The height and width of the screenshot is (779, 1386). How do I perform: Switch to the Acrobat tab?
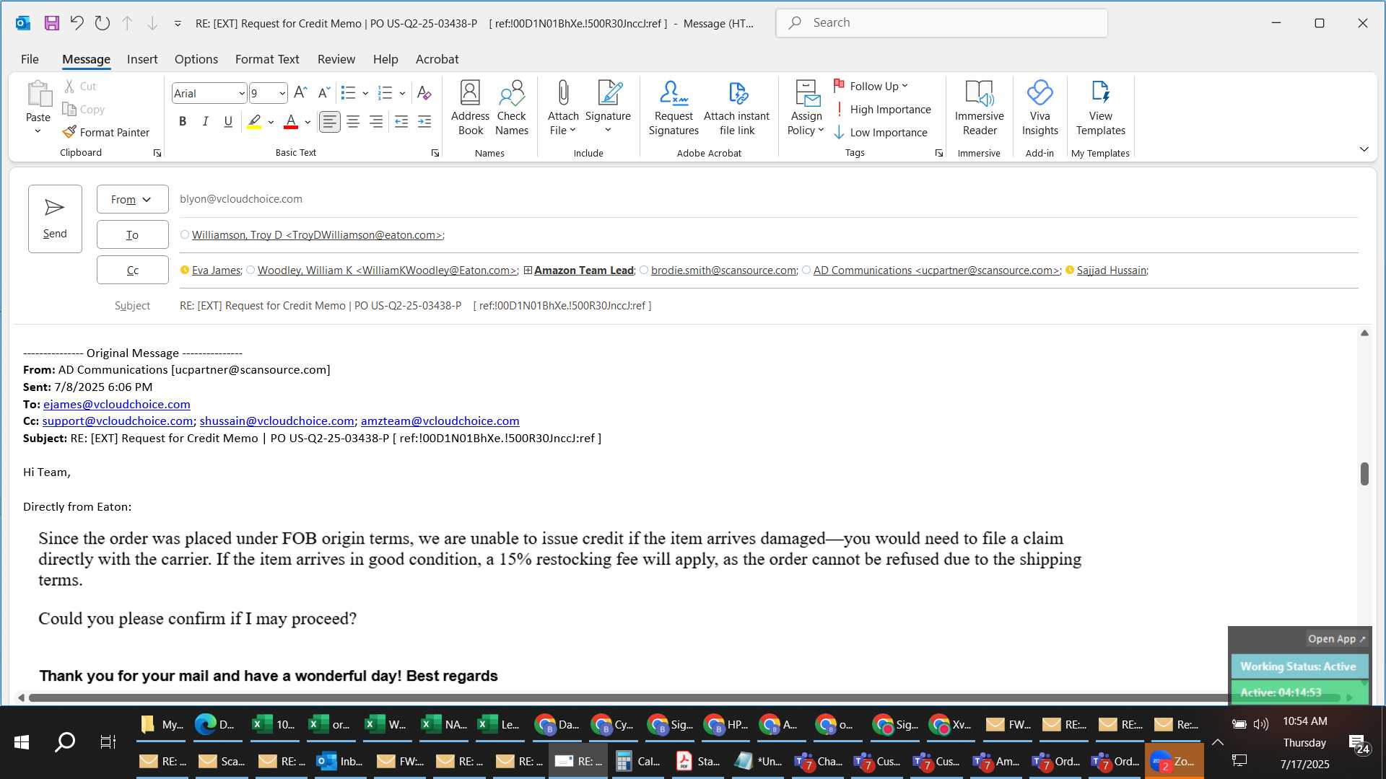(x=437, y=59)
